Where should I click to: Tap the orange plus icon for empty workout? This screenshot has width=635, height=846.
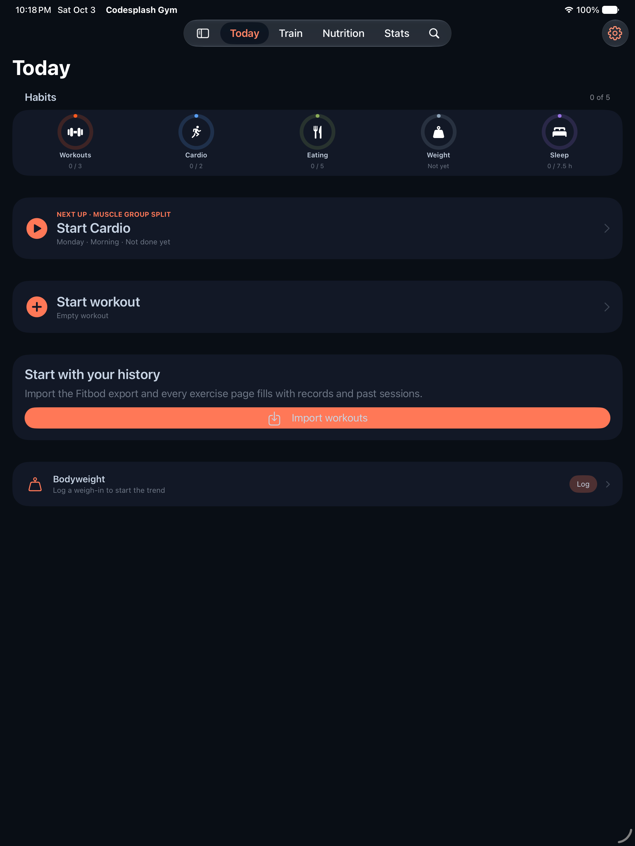(37, 307)
